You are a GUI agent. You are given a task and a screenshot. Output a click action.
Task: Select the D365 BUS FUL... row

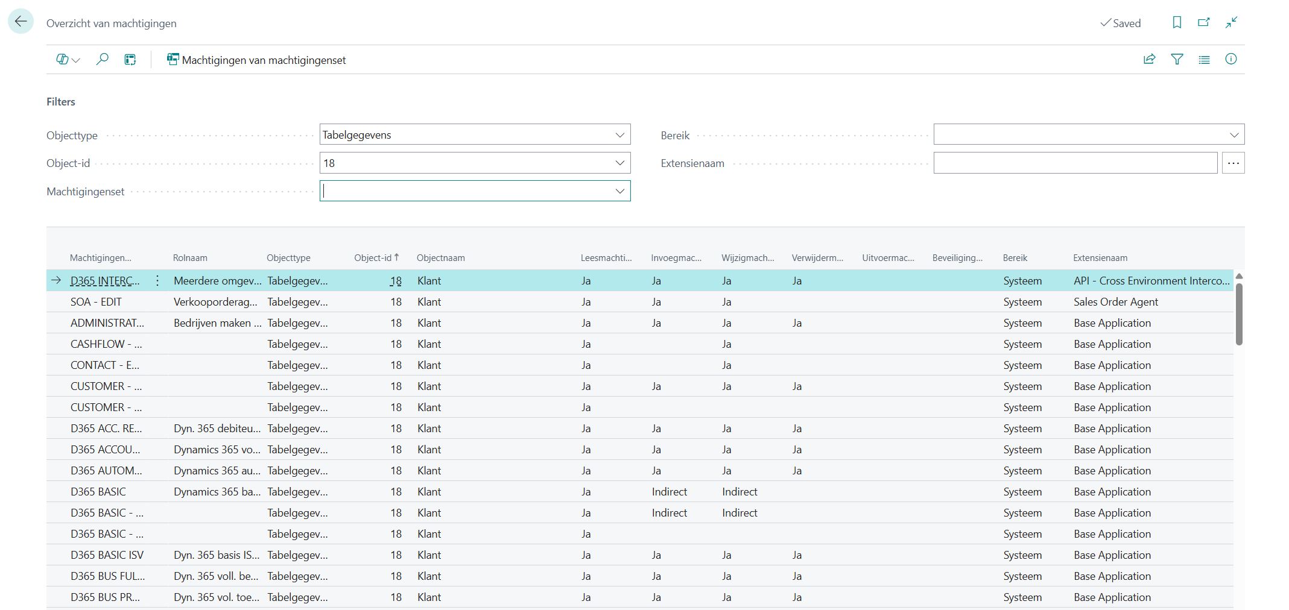tap(639, 576)
